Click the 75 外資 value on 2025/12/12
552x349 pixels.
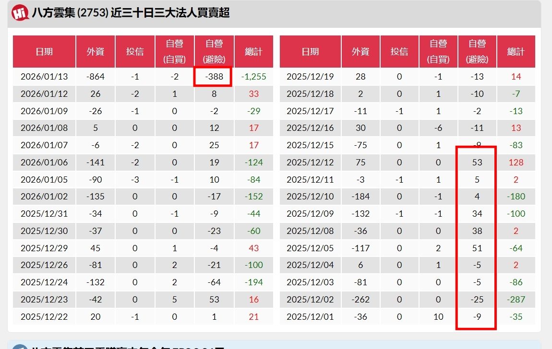[x=360, y=163]
